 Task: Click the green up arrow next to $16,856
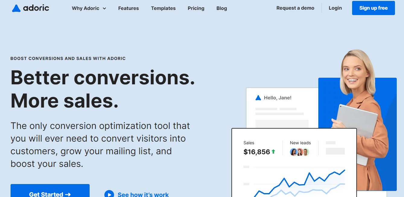point(273,152)
